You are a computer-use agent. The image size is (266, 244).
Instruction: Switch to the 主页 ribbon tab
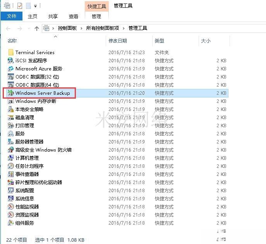point(33,17)
